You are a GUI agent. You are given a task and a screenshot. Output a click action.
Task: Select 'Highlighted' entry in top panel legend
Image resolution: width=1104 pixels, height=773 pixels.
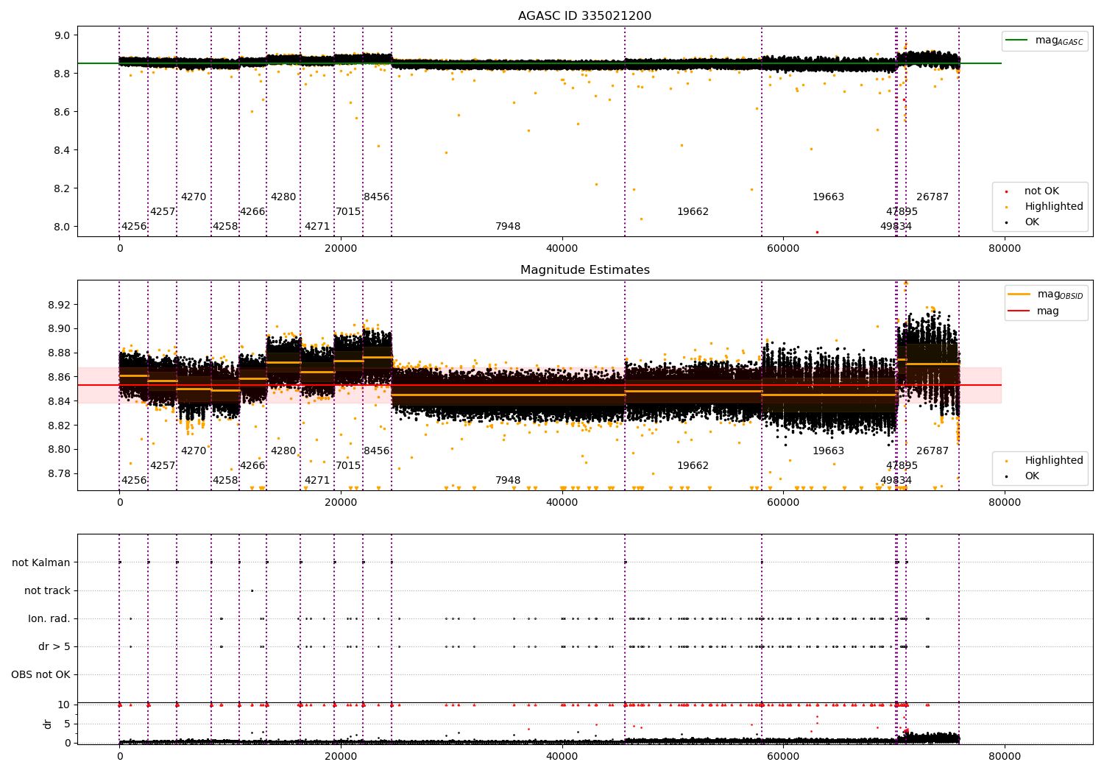coord(1053,207)
